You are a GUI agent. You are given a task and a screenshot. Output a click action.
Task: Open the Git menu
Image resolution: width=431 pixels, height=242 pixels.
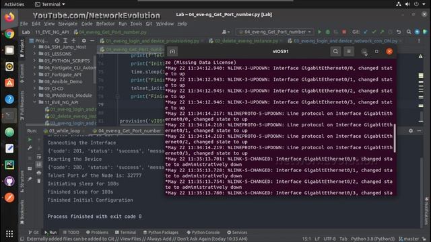point(149,24)
